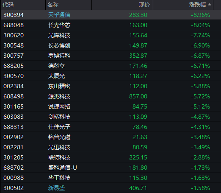Screen dimensions: 221x193
Task: Click the sort arrow beside 涨跌幅
Action: tap(210, 5)
